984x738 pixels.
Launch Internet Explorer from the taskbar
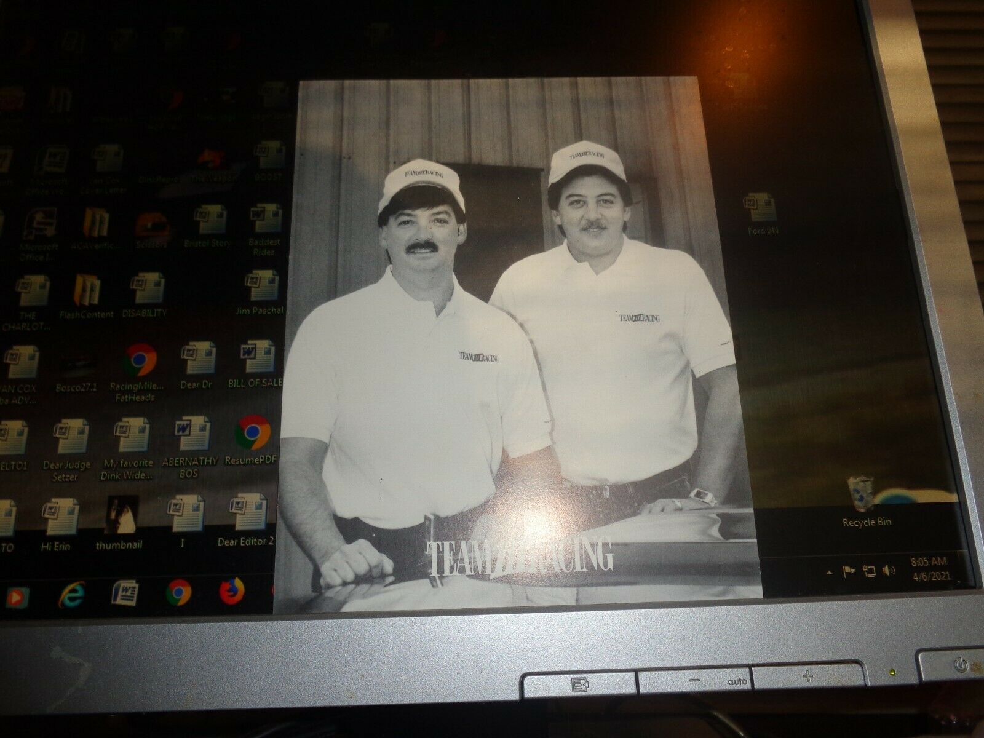click(71, 594)
